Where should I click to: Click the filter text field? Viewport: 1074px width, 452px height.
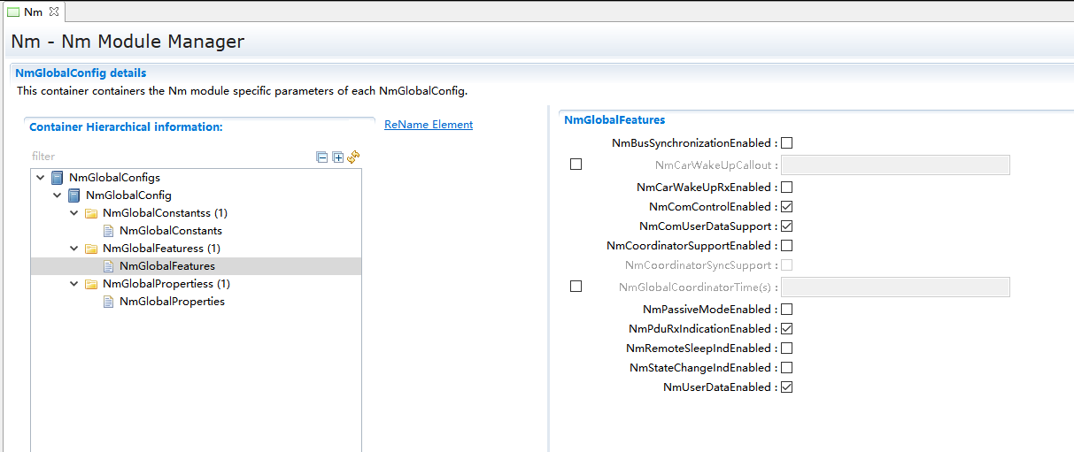coord(168,157)
